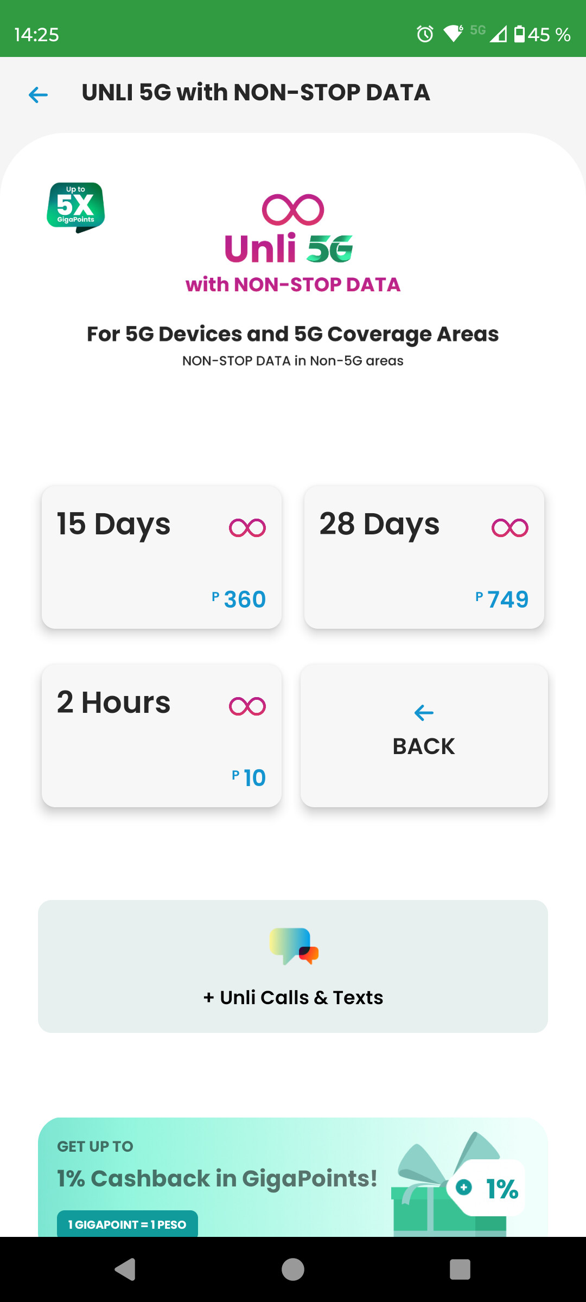Tap the infinity icon on 28 Days
This screenshot has height=1302, width=586.
[509, 528]
